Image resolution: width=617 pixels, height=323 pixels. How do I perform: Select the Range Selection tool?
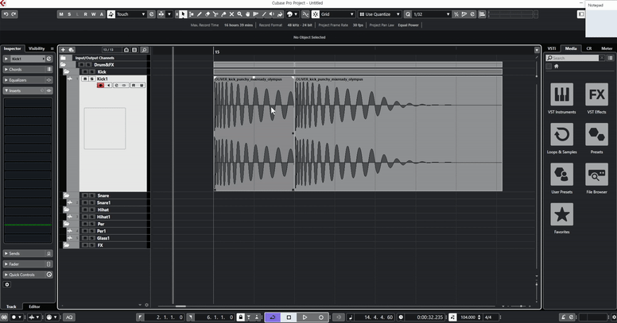tap(192, 14)
